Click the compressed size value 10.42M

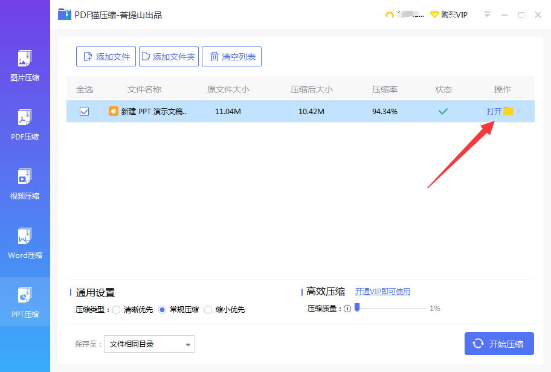(x=311, y=111)
